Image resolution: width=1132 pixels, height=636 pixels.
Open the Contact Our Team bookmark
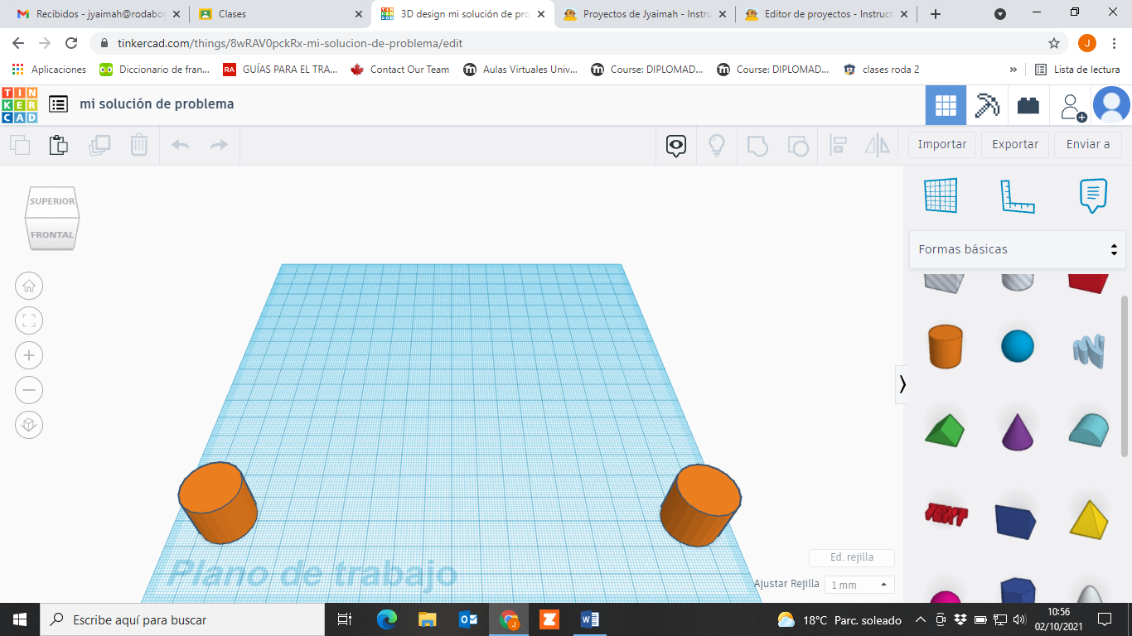(x=399, y=70)
